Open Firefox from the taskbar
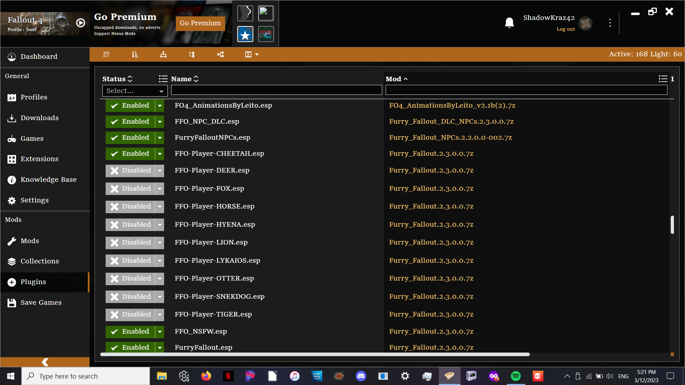The width and height of the screenshot is (685, 385). (206, 376)
